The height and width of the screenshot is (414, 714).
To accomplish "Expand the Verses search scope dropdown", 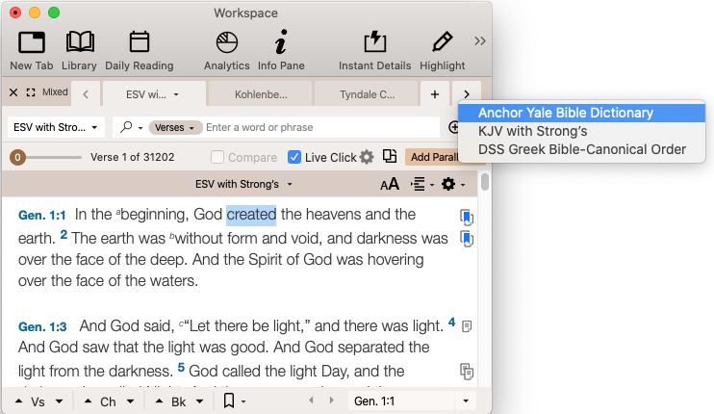I will click(179, 127).
